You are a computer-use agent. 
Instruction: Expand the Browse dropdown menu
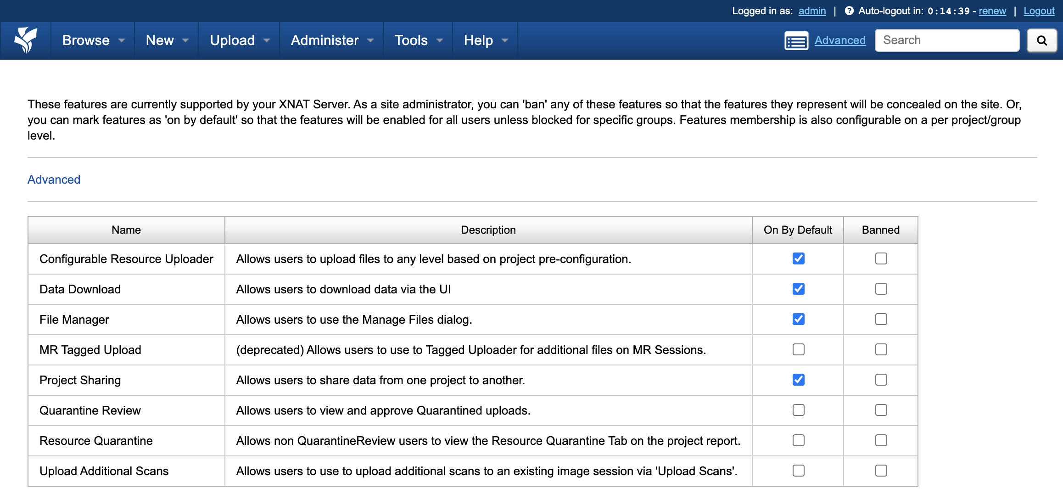[x=93, y=40]
